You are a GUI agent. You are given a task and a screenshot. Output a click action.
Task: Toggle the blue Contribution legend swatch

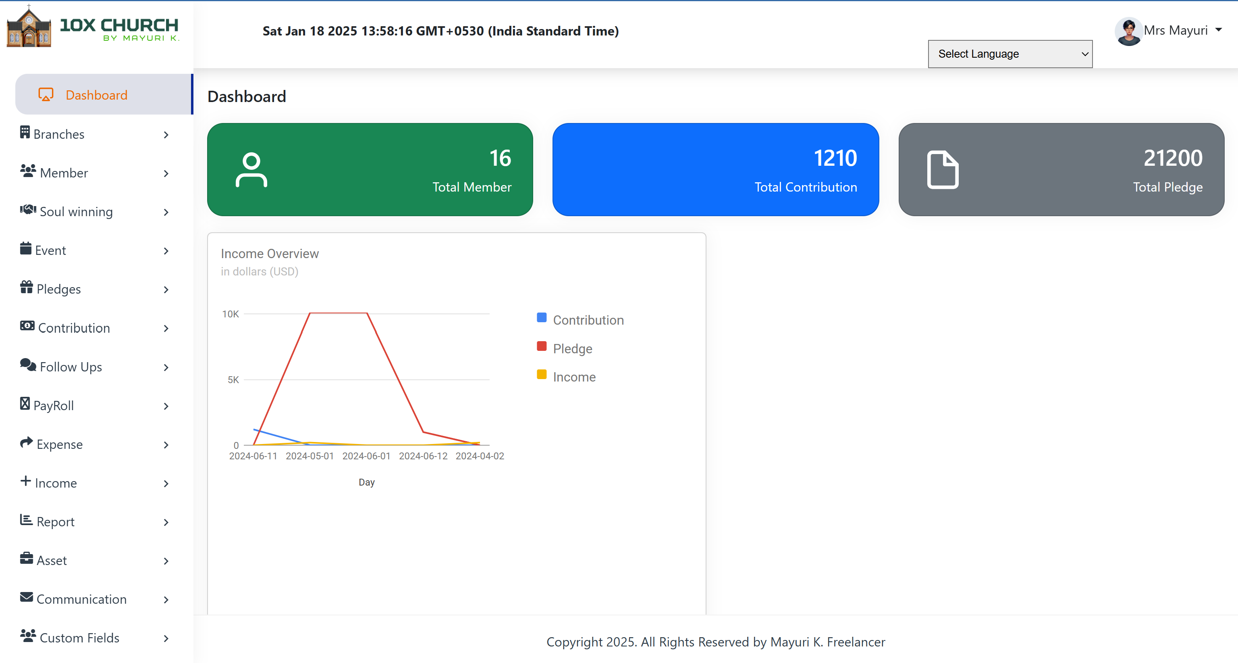point(542,318)
